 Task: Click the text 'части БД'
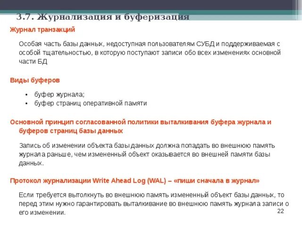tap(33, 62)
